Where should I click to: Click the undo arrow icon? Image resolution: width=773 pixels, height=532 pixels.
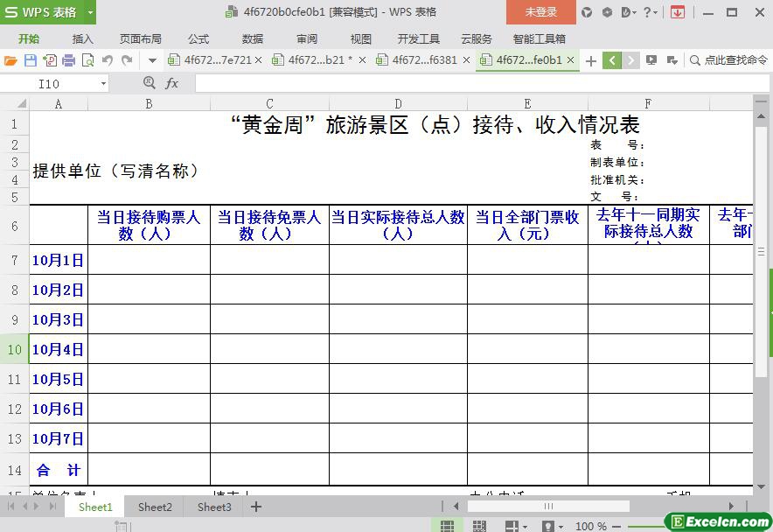coord(108,60)
